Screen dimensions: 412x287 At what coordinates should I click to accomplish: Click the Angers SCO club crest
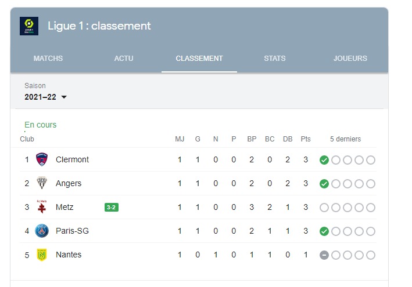point(42,183)
